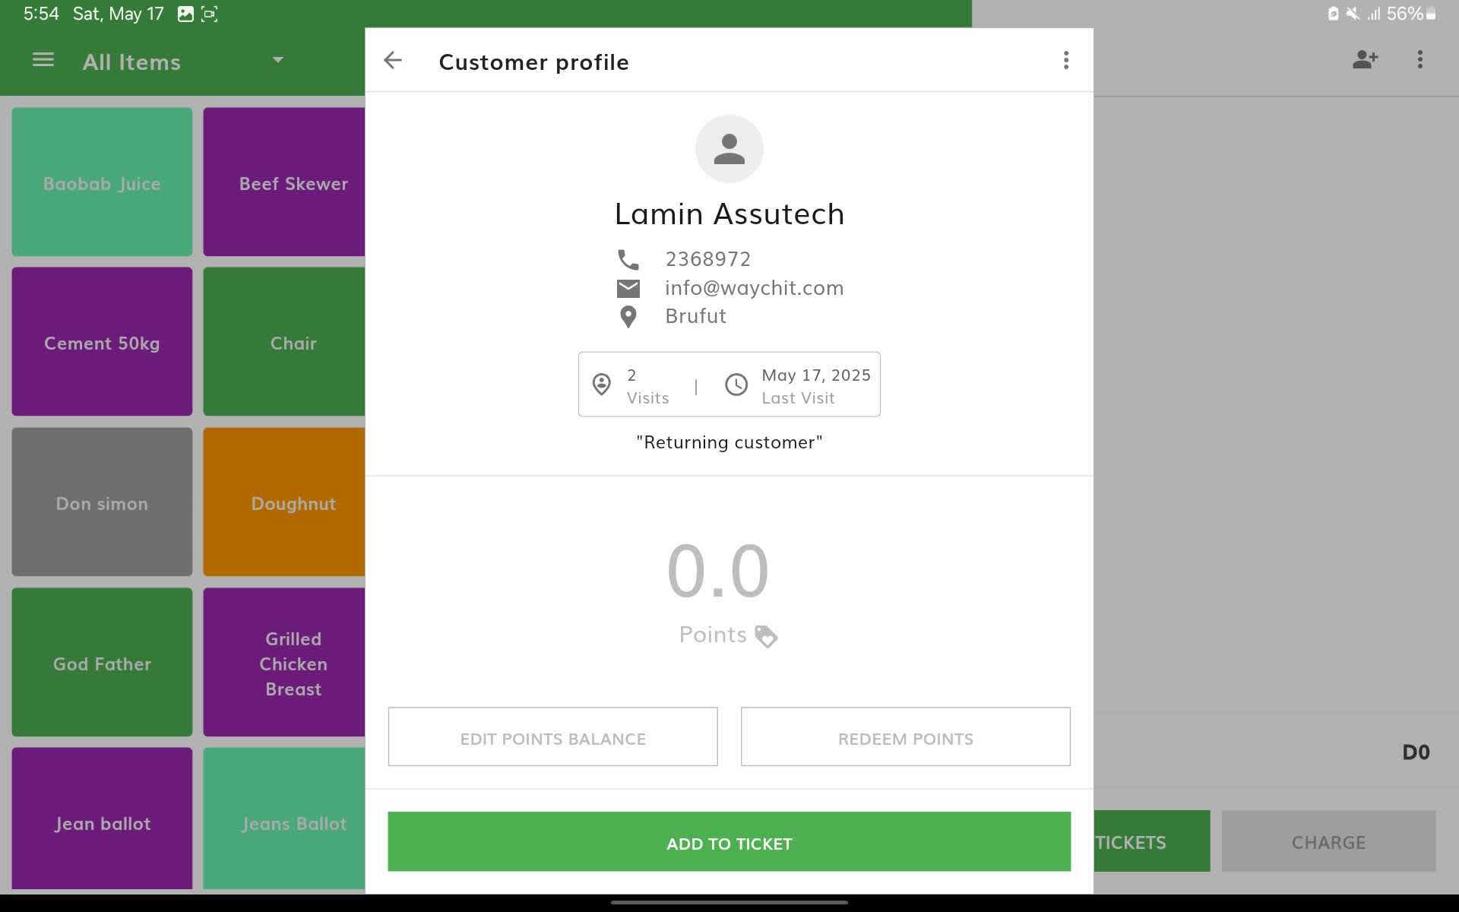Tap the email envelope icon
Image resolution: width=1459 pixels, height=912 pixels.
(628, 288)
